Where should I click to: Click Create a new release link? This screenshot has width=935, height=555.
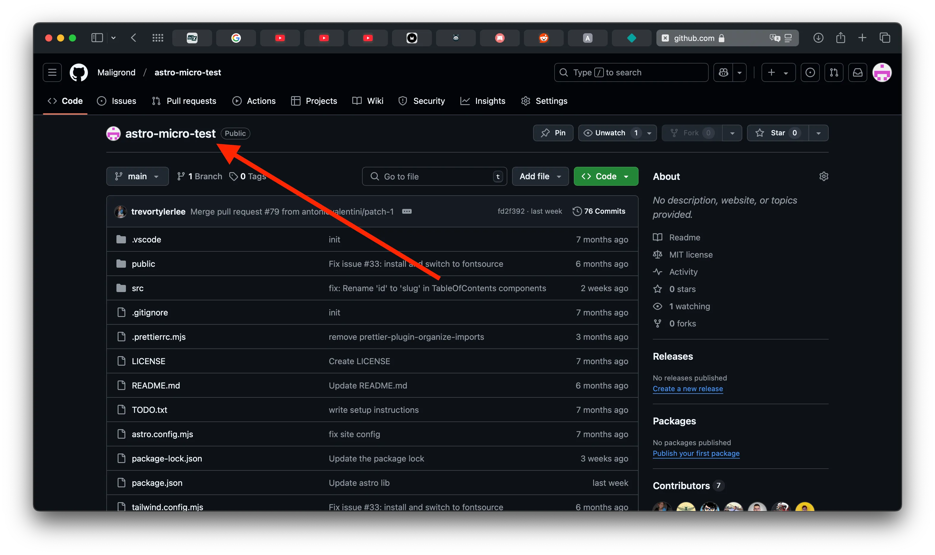tap(688, 388)
